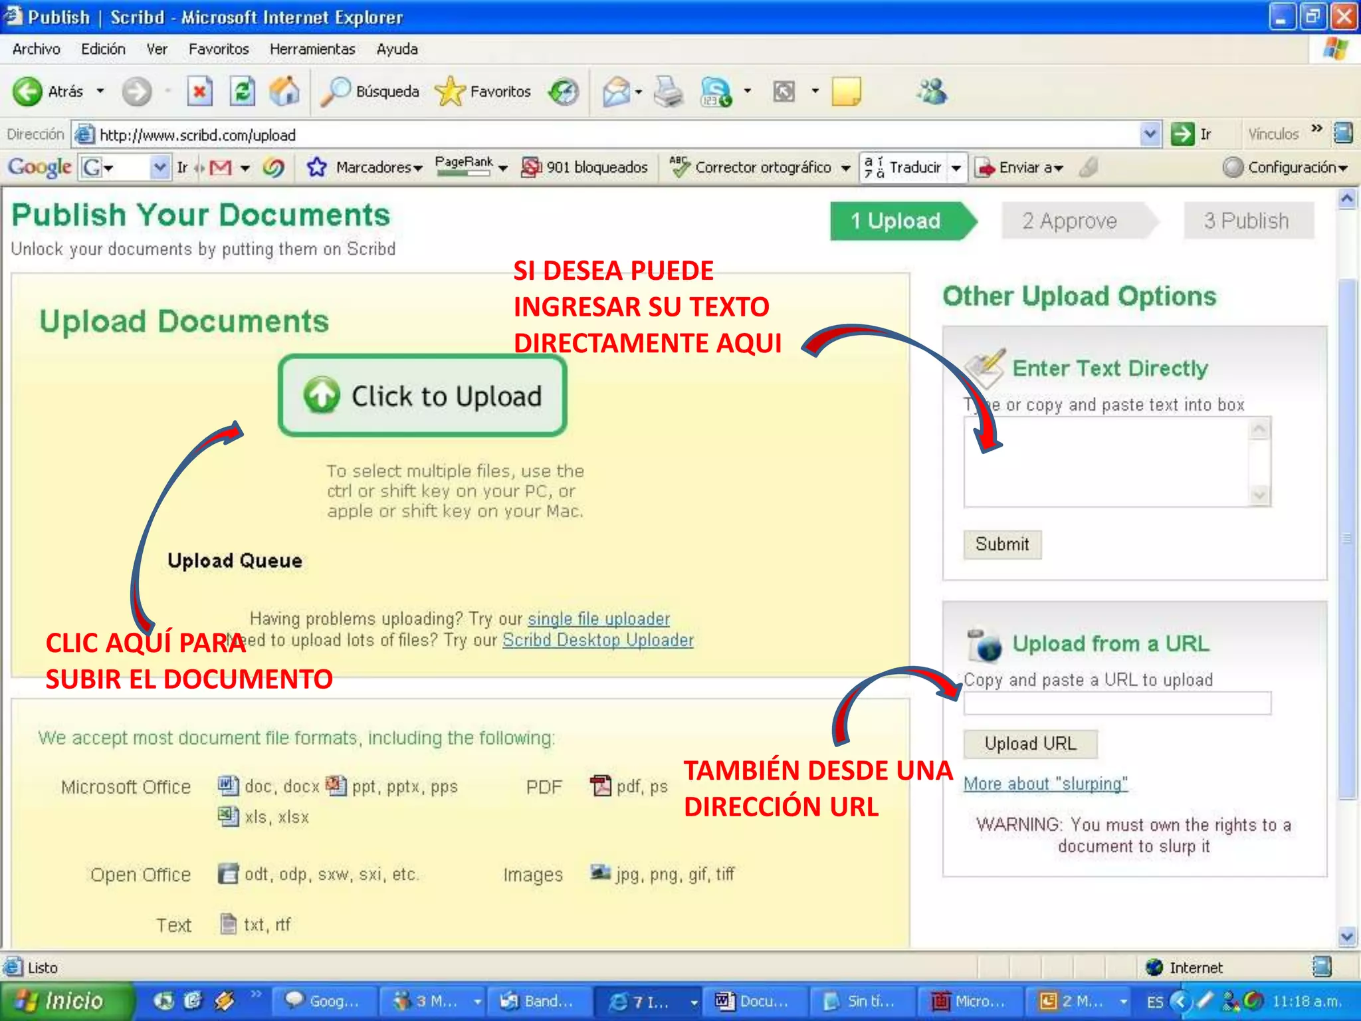Go to Home page icon

tap(284, 92)
